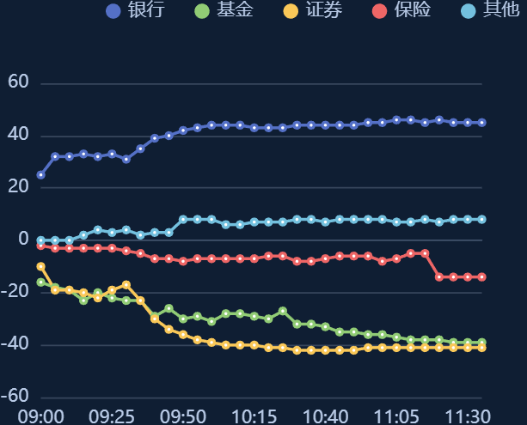
Task: Toggle the 银行 series via its legend label
Action: 146,11
